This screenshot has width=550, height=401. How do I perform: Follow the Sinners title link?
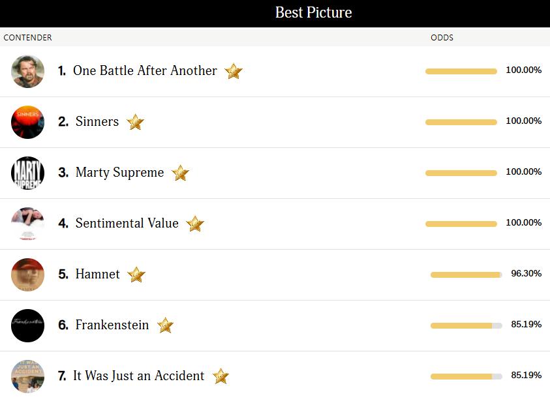pos(97,121)
